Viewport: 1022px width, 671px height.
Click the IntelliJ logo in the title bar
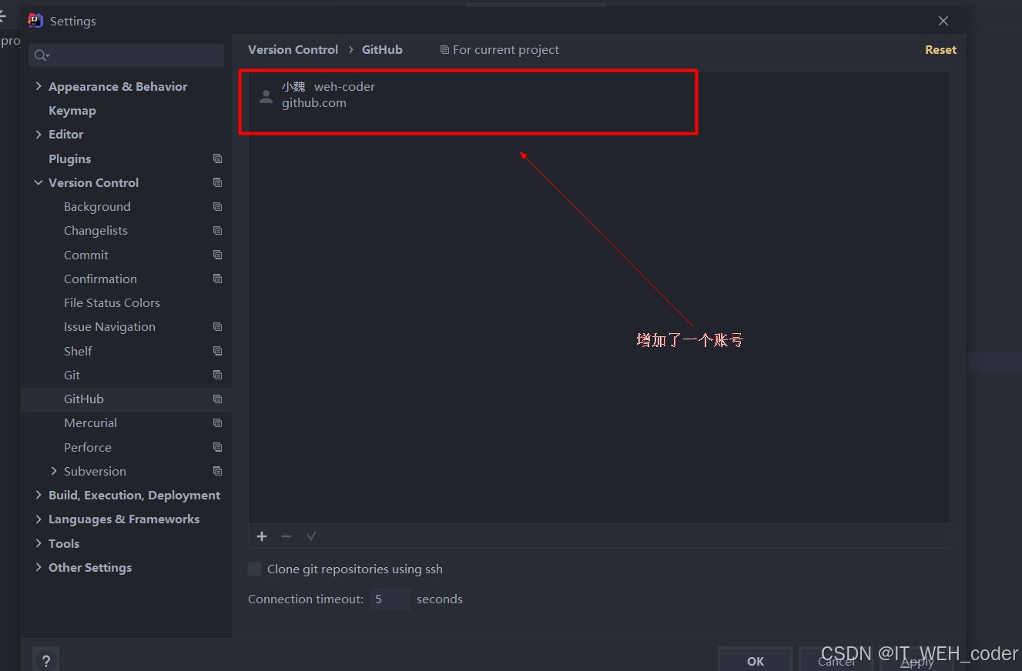(35, 21)
